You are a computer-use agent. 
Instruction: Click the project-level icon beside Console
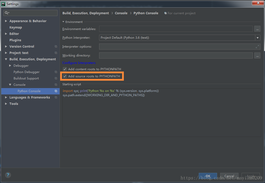[56, 85]
